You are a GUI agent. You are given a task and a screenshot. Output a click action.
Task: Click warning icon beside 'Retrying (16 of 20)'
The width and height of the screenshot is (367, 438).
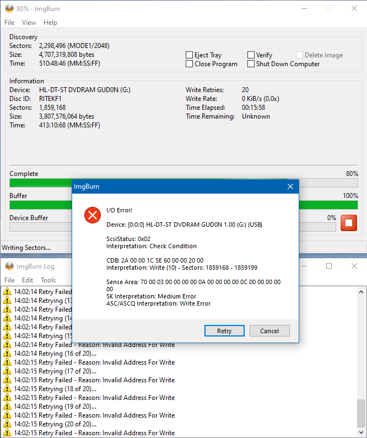(x=7, y=354)
